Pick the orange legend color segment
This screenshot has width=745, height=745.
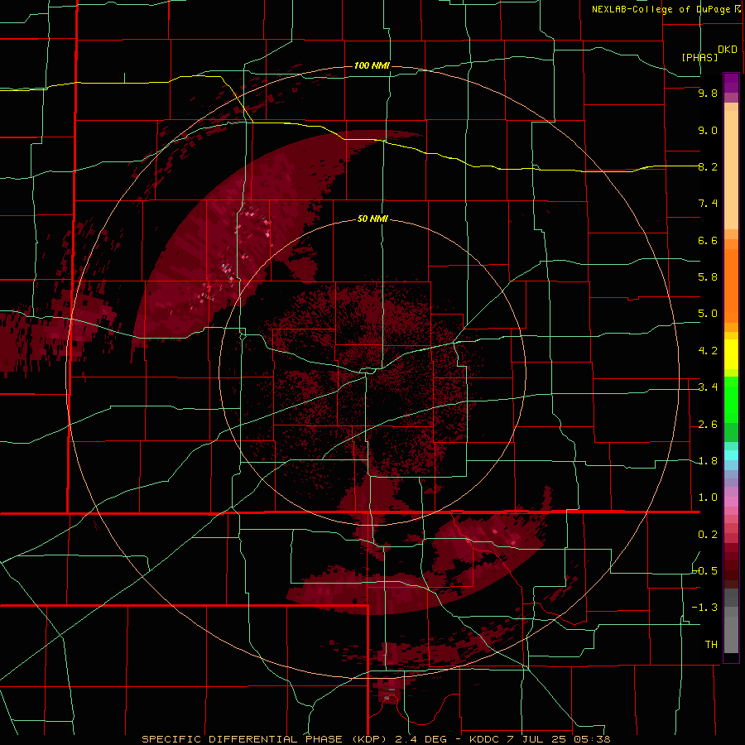coord(731,286)
